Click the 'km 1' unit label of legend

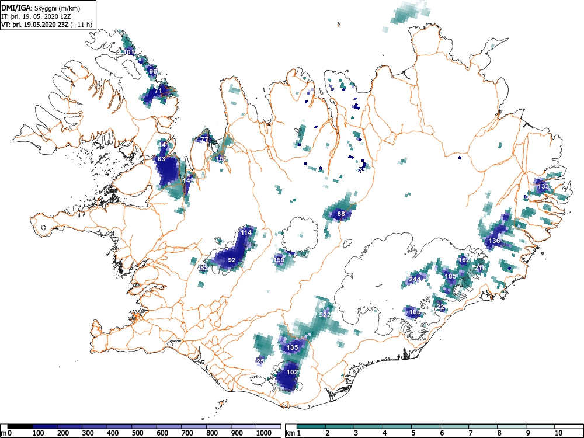[x=293, y=433]
